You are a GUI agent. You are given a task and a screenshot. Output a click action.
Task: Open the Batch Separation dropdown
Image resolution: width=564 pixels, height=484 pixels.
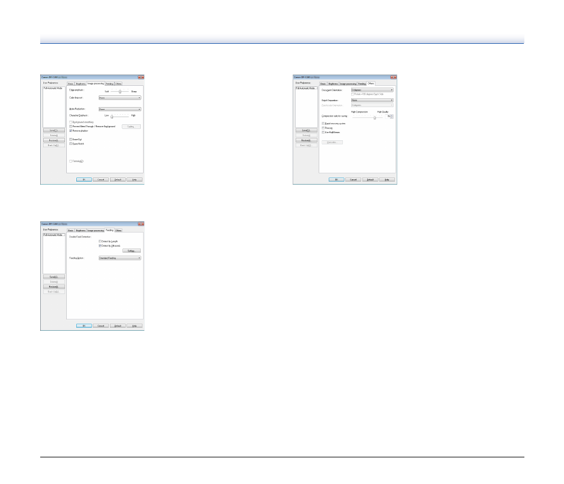(372, 101)
